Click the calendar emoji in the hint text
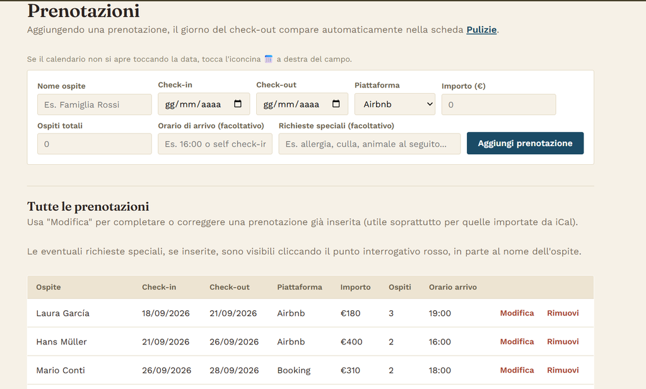The image size is (646, 389). (269, 59)
